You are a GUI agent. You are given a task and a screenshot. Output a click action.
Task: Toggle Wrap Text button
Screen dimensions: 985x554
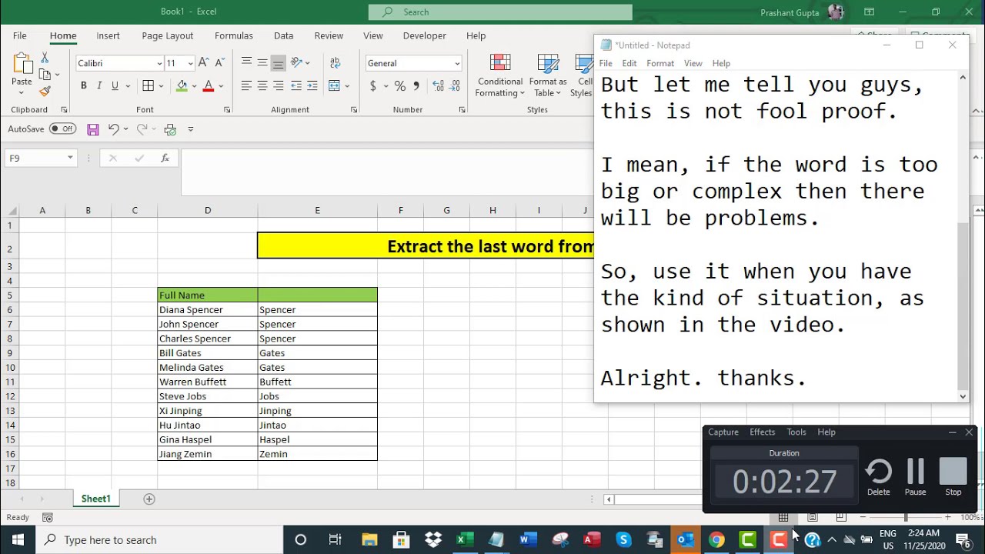pos(335,63)
